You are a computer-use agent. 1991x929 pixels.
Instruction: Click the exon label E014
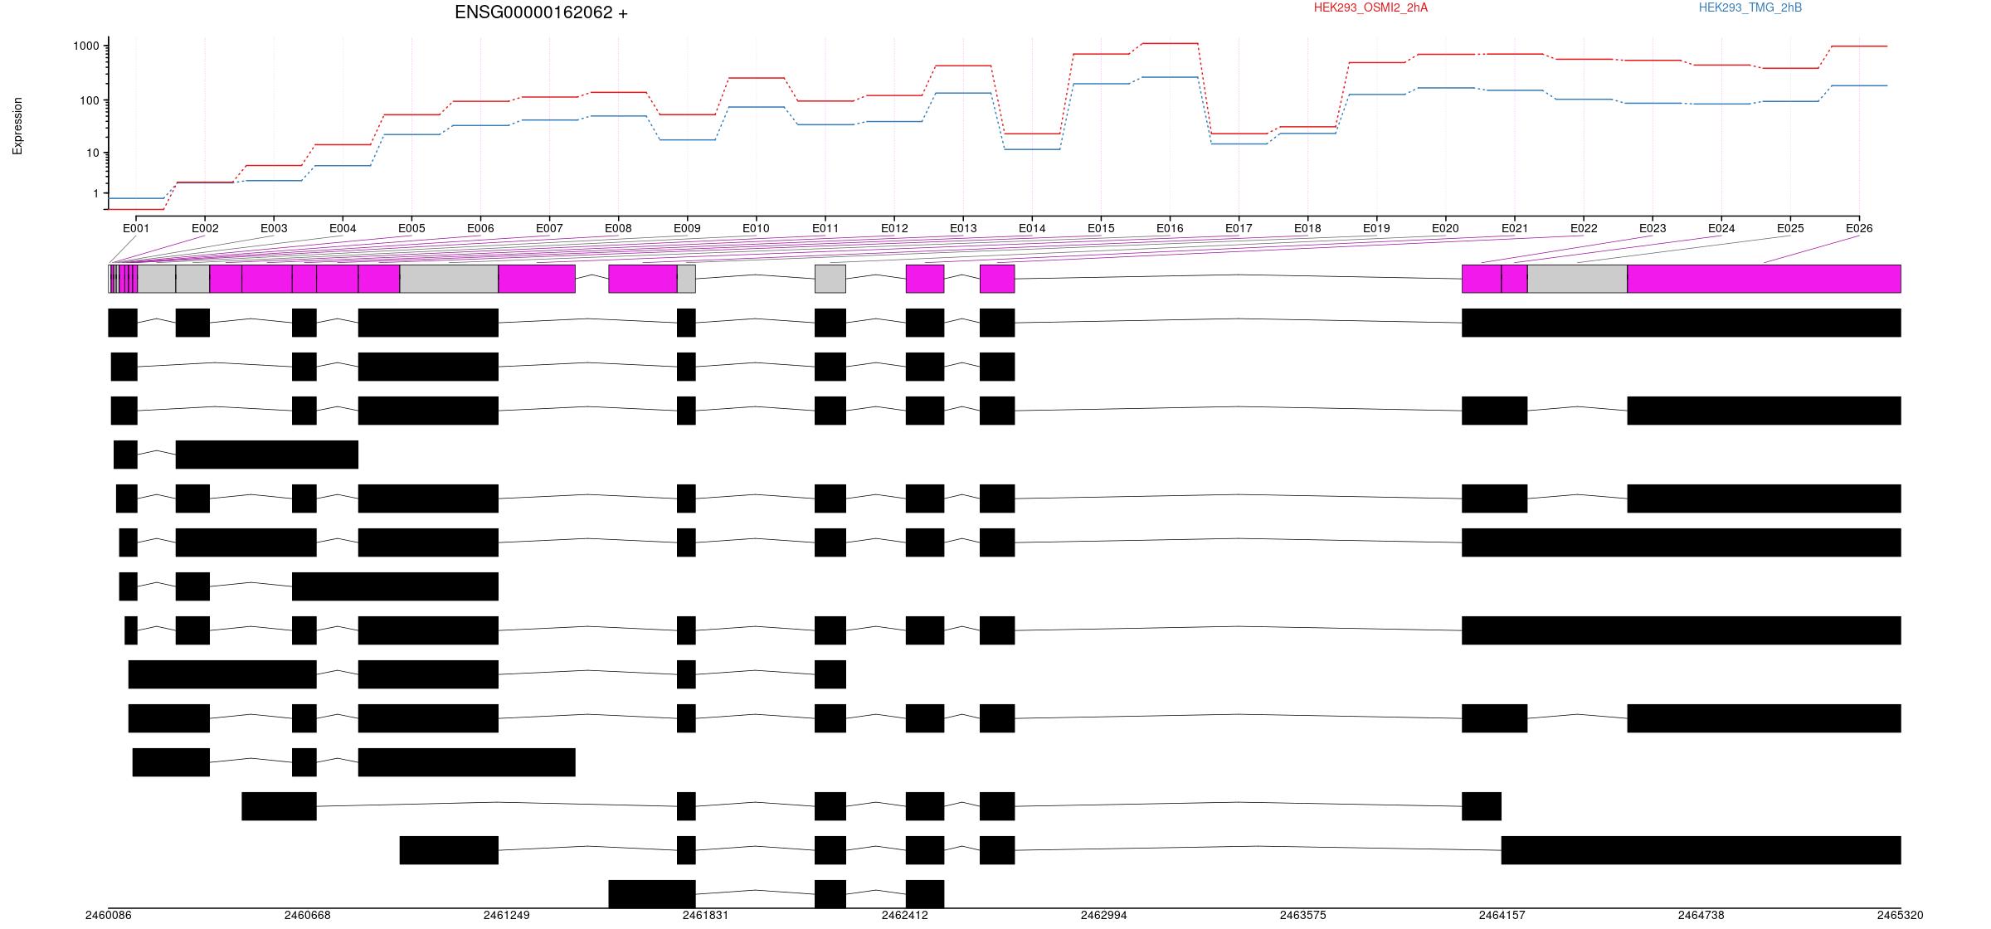click(x=1032, y=228)
